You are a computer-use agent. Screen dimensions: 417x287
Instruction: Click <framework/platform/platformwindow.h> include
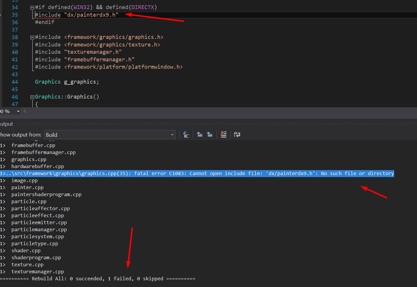tap(123, 67)
